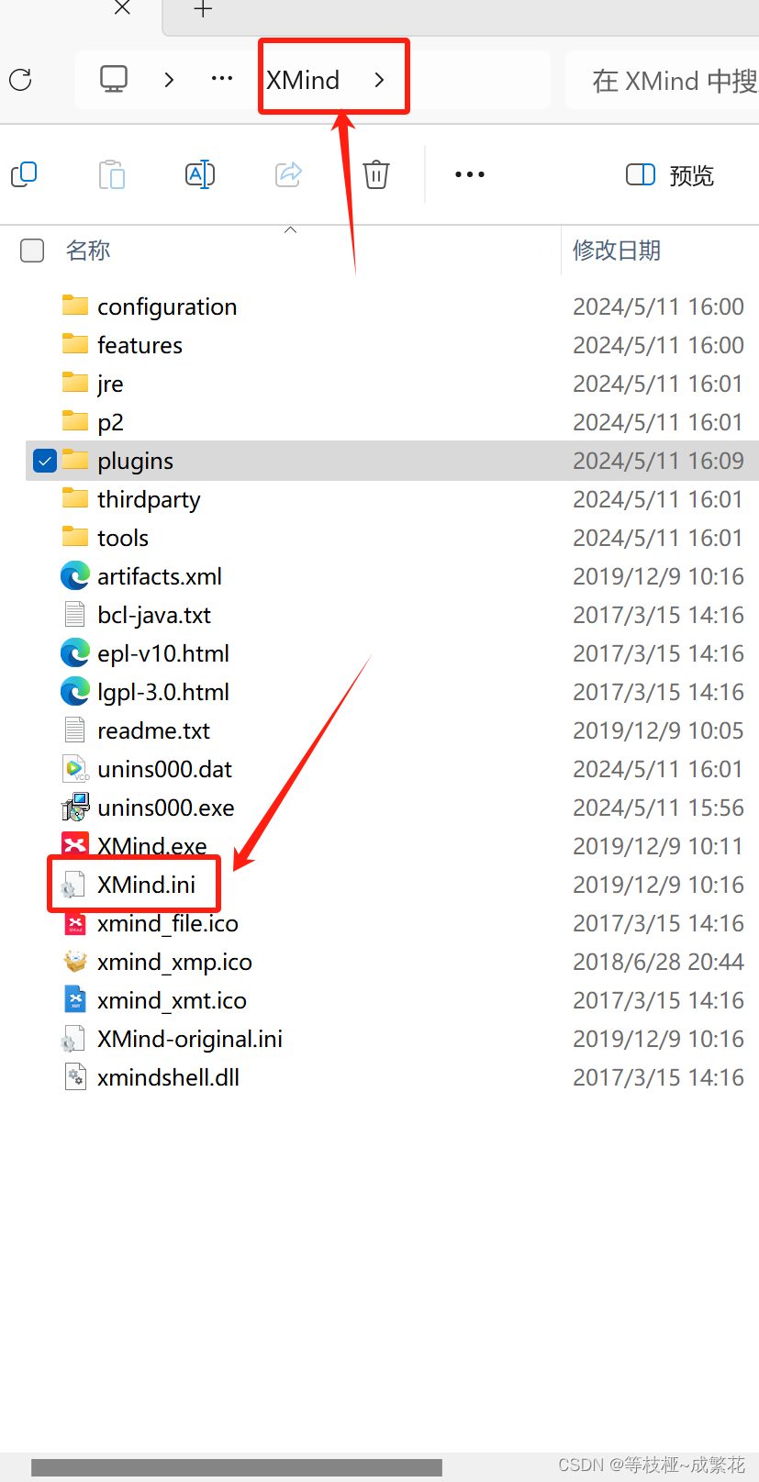The width and height of the screenshot is (759, 1482).
Task: Click the refresh icon in address bar
Action: point(20,80)
